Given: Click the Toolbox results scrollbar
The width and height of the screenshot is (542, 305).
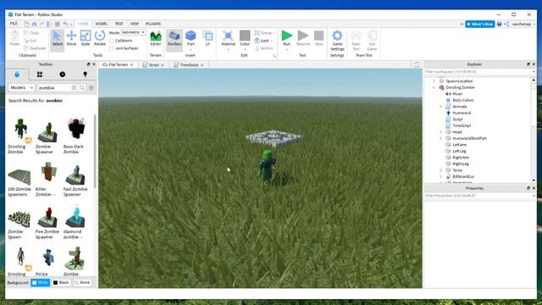Looking at the screenshot, I should click(95, 151).
